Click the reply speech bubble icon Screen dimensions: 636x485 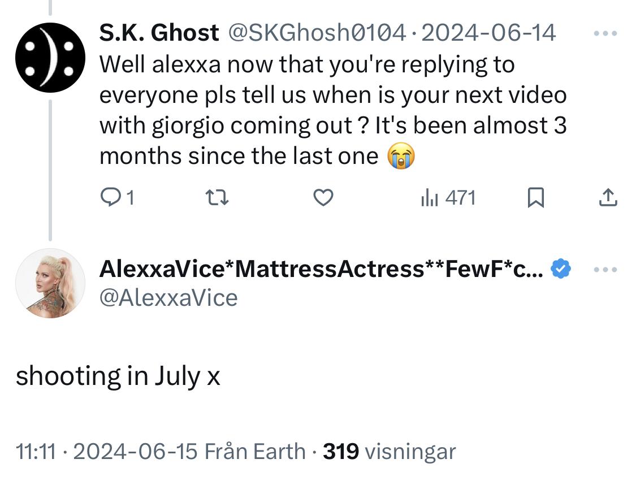108,197
